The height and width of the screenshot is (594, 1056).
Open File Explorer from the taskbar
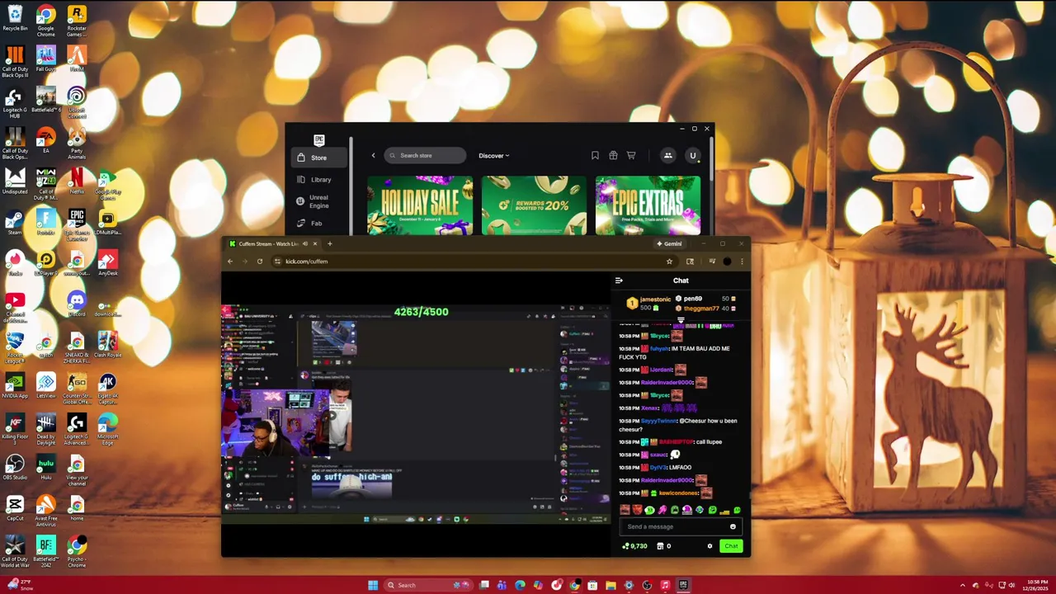610,585
